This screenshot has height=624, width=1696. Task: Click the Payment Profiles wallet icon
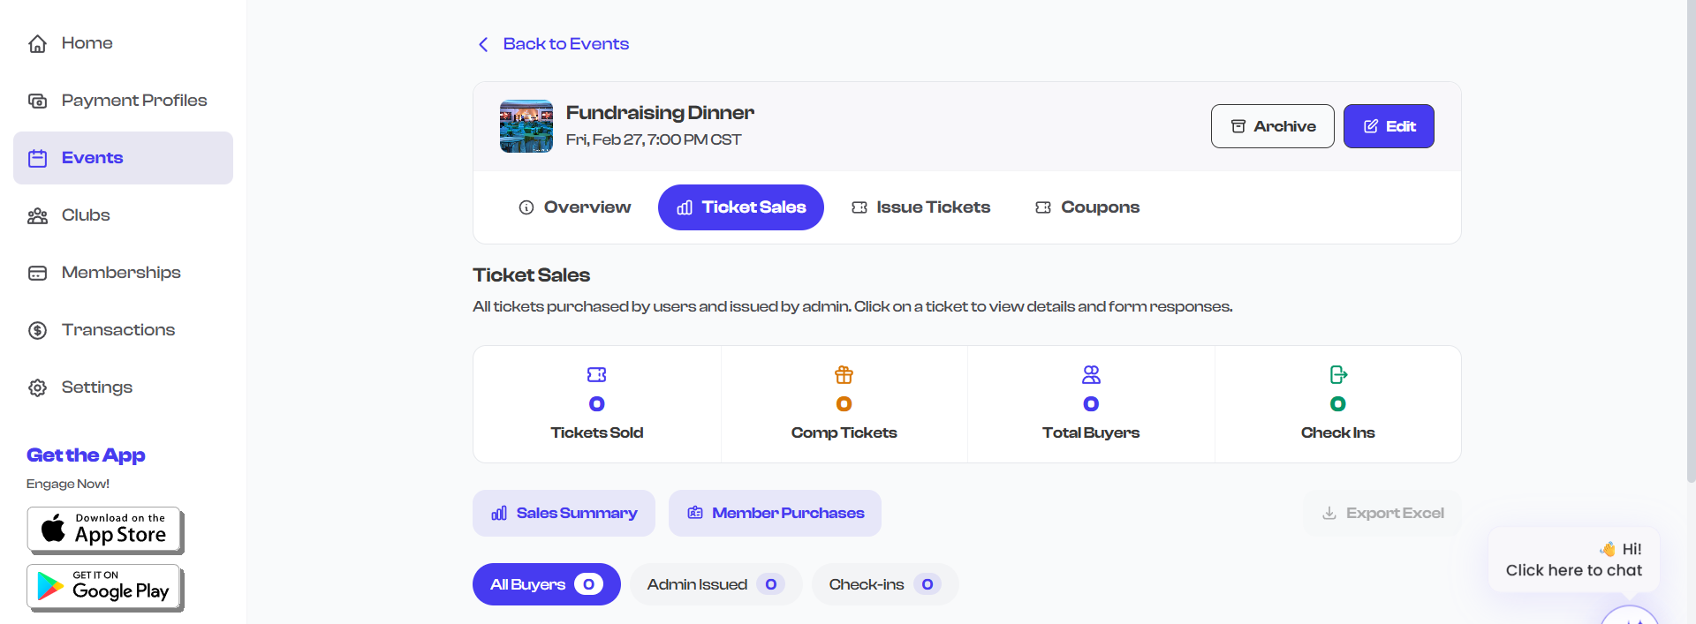point(37,101)
